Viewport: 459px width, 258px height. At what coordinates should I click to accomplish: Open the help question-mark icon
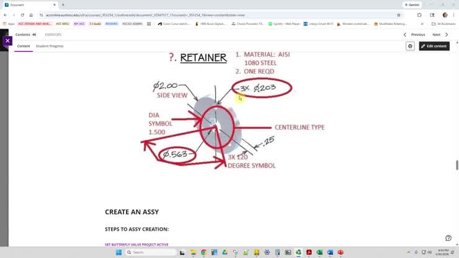(448, 238)
